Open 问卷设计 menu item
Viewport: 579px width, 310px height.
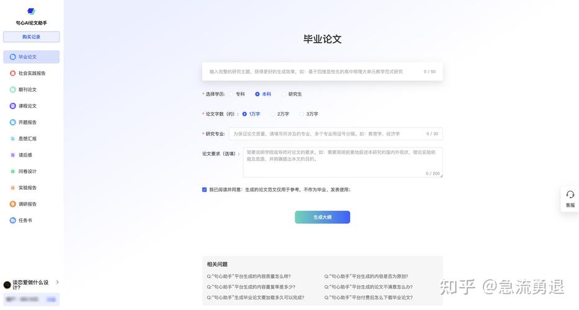32,171
